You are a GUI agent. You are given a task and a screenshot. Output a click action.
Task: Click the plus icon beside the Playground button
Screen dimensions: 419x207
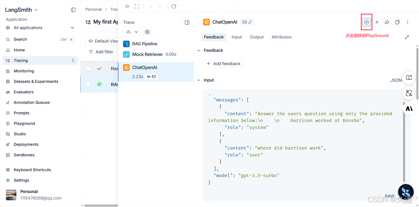[x=377, y=22]
